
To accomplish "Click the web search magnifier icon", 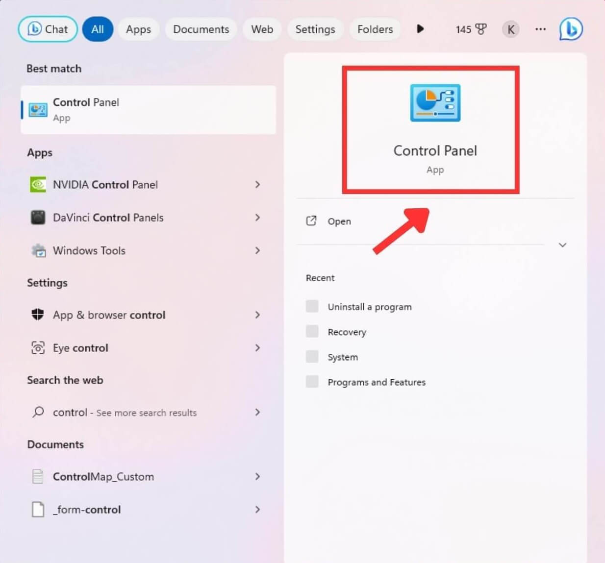I will (38, 412).
